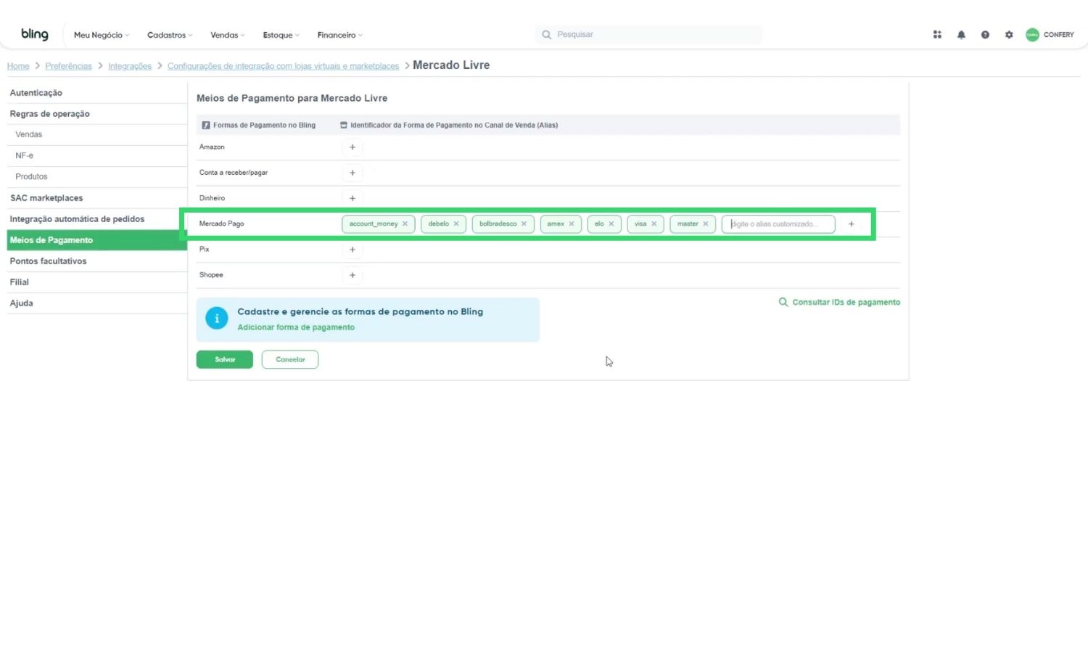Open Configurações de integração breadcrumb link
The width and height of the screenshot is (1088, 653).
[283, 66]
